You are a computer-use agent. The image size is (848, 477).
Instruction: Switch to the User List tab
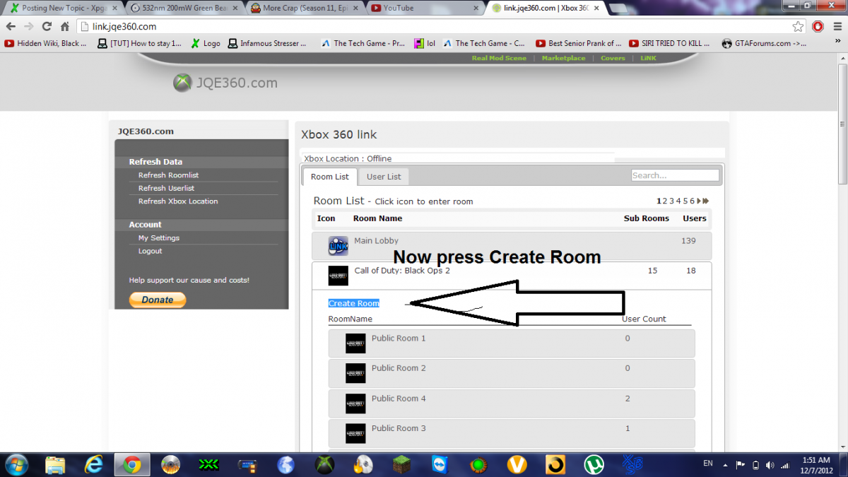pyautogui.click(x=384, y=177)
